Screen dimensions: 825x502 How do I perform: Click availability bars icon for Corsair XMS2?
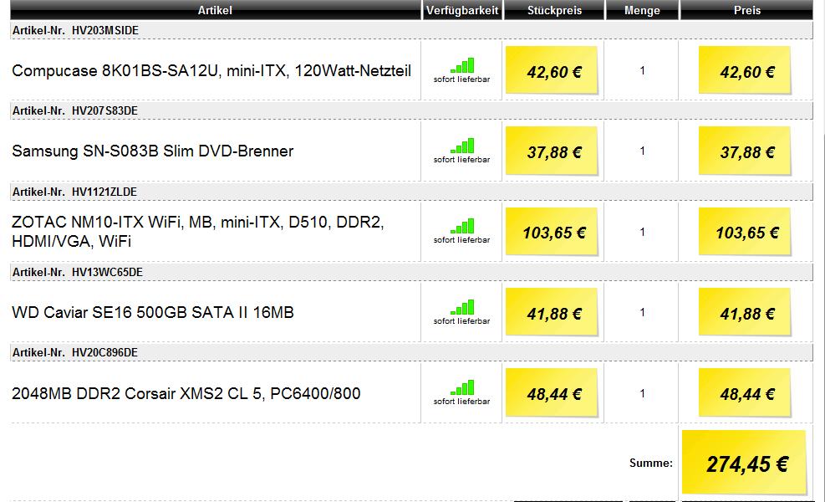(462, 387)
